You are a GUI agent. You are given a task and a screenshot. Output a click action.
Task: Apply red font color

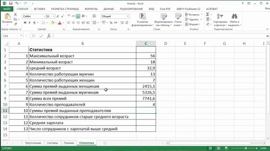click(x=59, y=23)
